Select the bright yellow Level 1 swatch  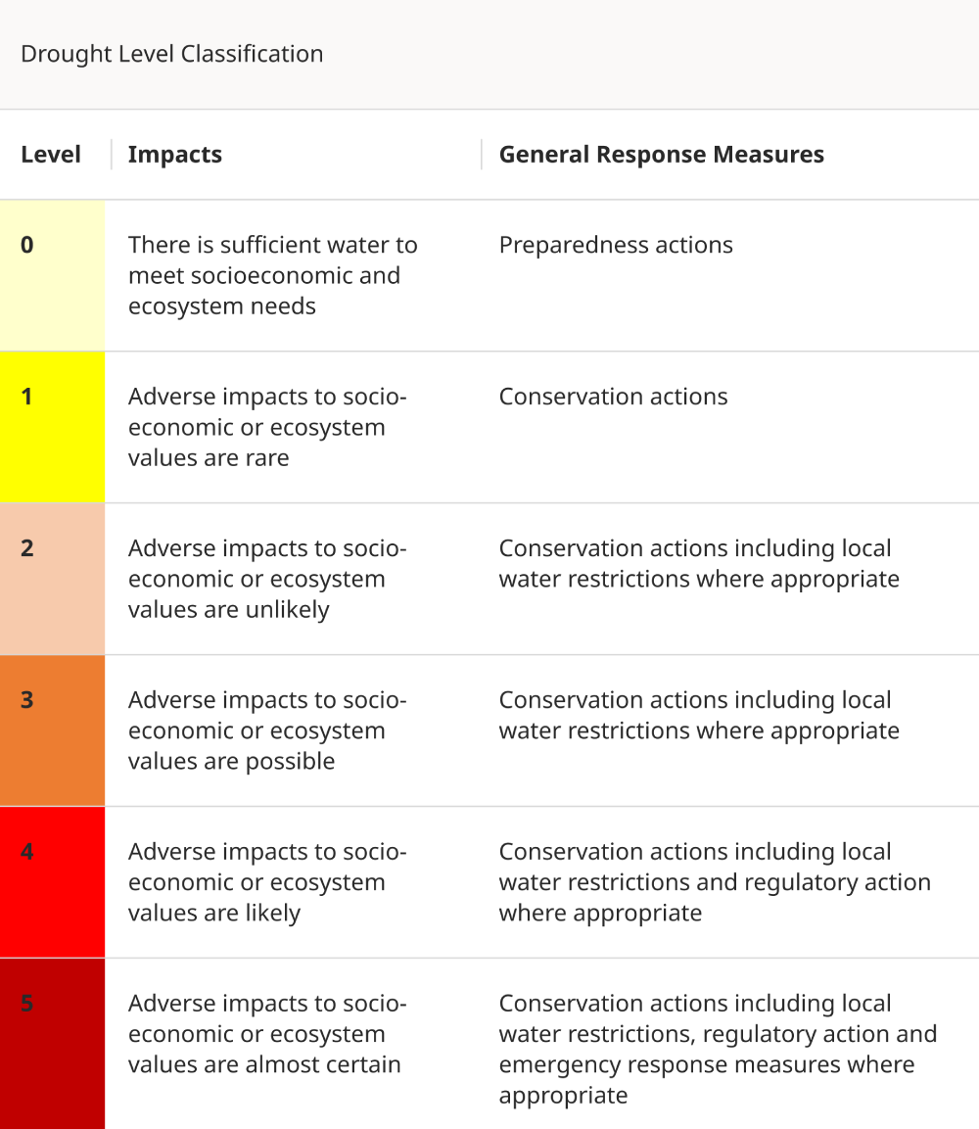point(52,427)
